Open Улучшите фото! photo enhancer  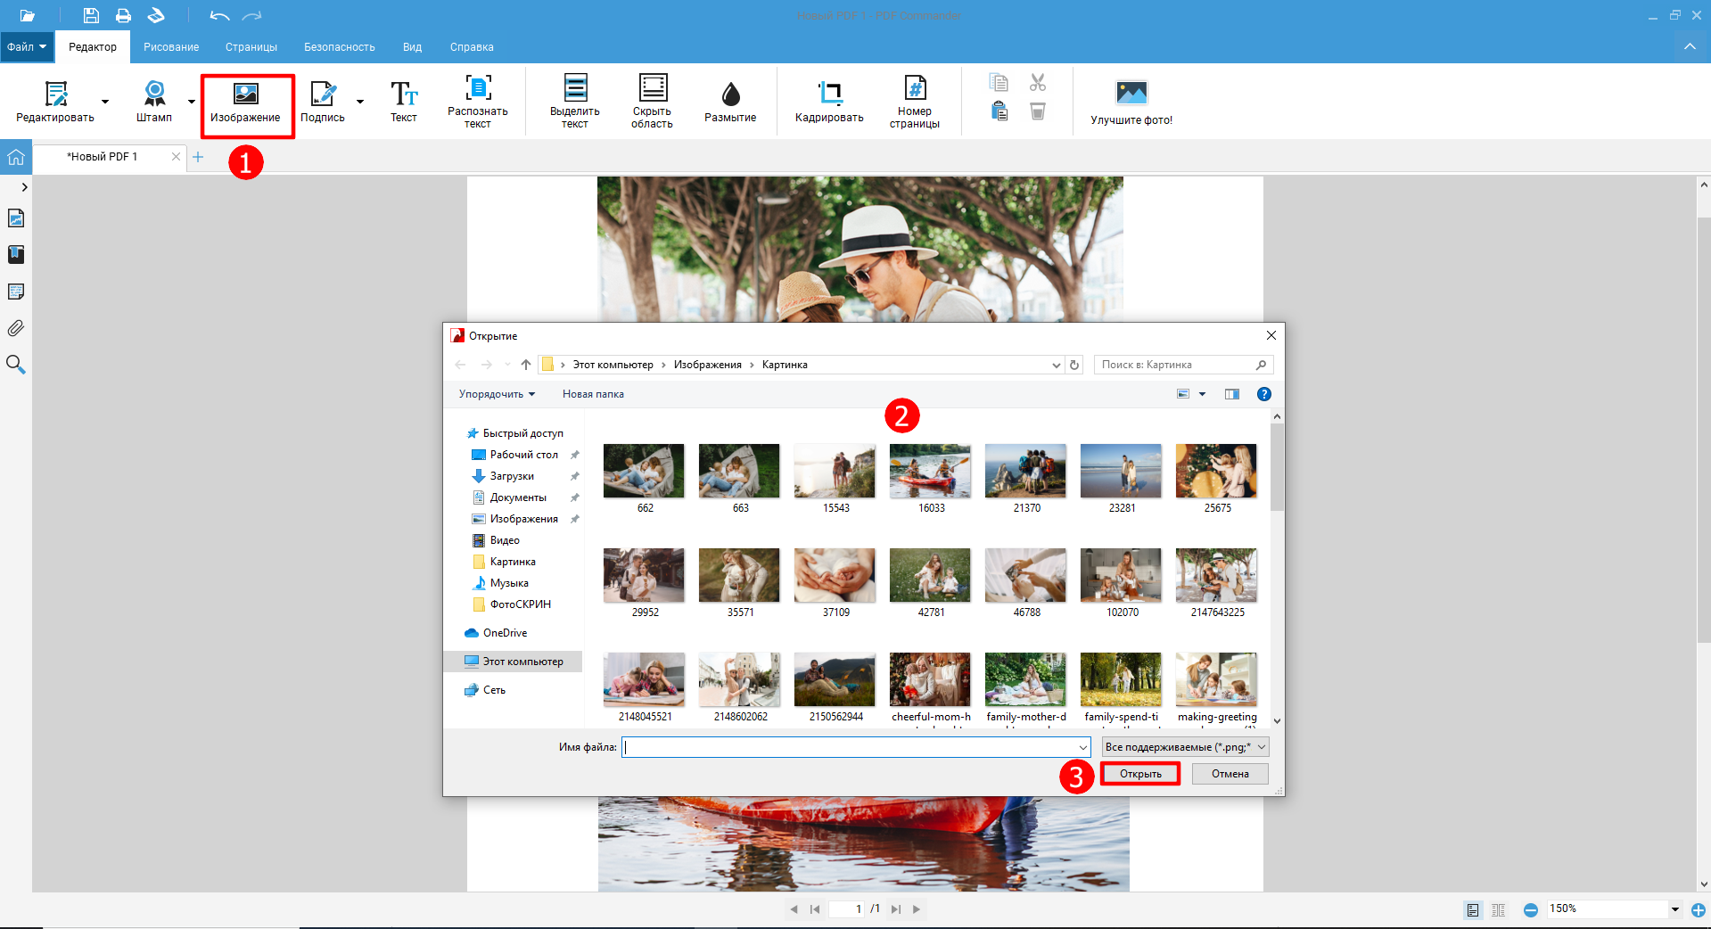click(x=1131, y=102)
